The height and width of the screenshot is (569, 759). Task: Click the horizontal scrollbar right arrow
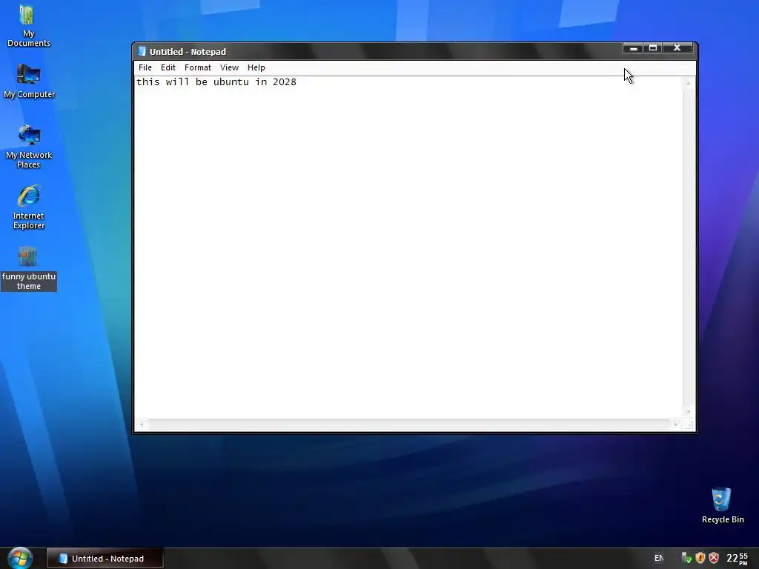[676, 425]
